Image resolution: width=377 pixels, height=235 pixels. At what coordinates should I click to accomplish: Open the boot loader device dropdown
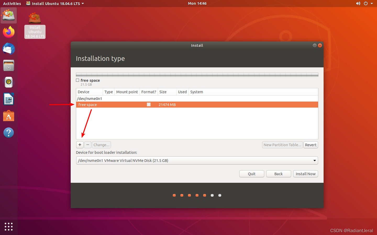point(197,160)
